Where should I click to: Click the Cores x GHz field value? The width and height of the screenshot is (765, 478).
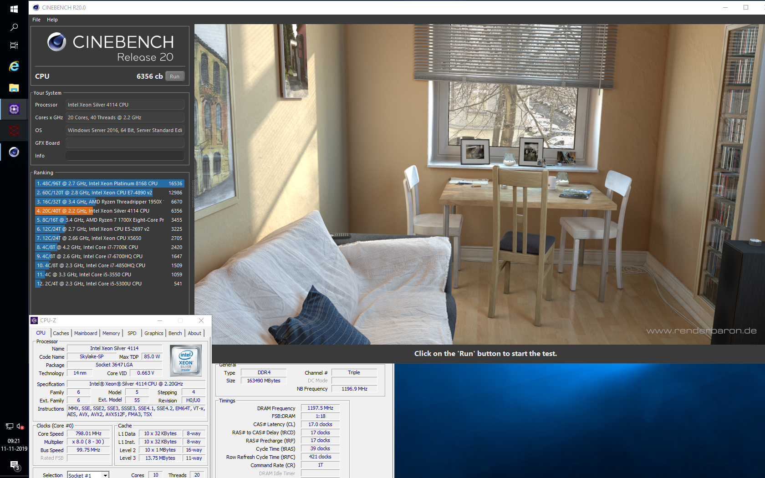(125, 117)
